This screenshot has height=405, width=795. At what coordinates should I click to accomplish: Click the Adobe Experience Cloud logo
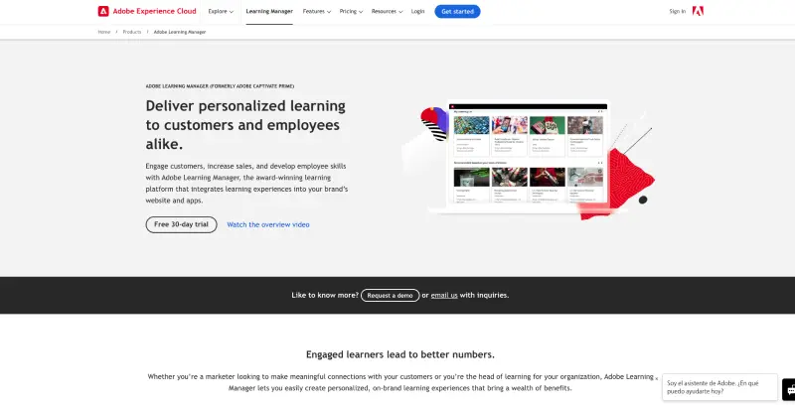pyautogui.click(x=147, y=11)
